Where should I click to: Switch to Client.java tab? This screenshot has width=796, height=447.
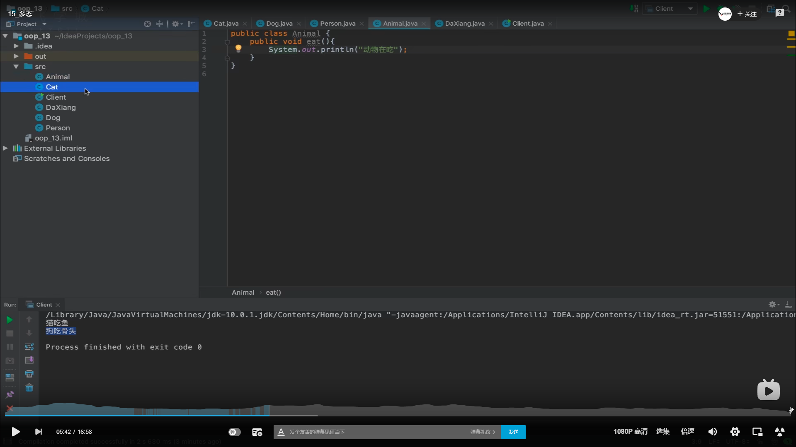click(x=527, y=24)
